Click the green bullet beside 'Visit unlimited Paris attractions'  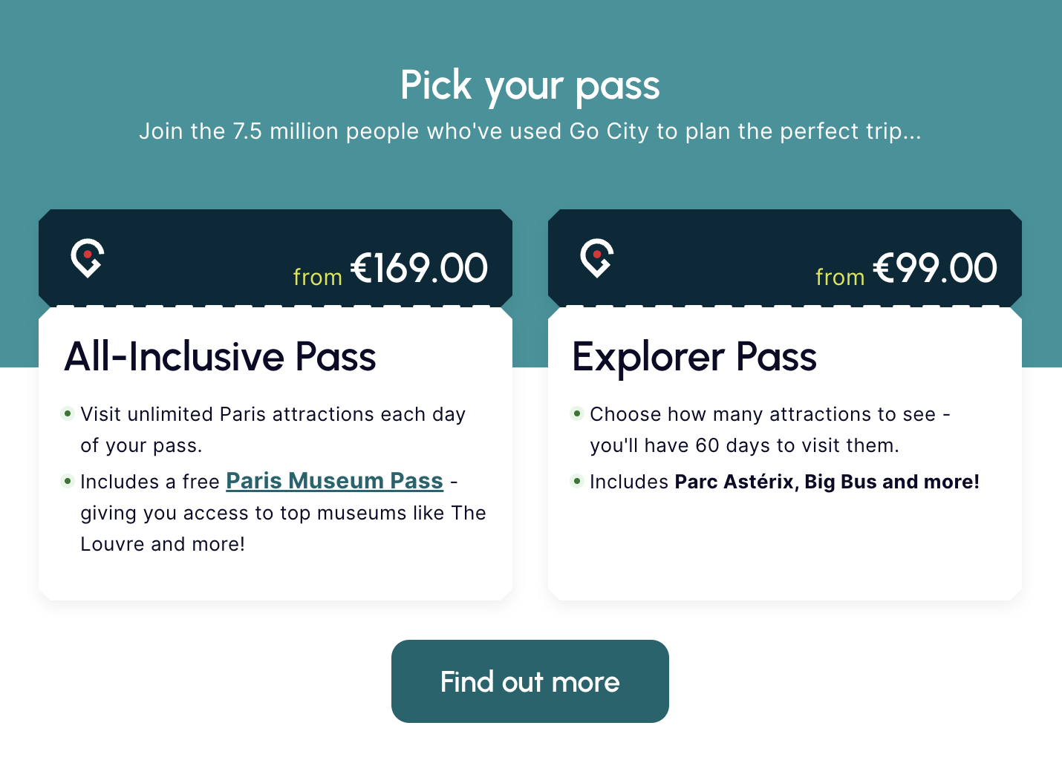(68, 413)
